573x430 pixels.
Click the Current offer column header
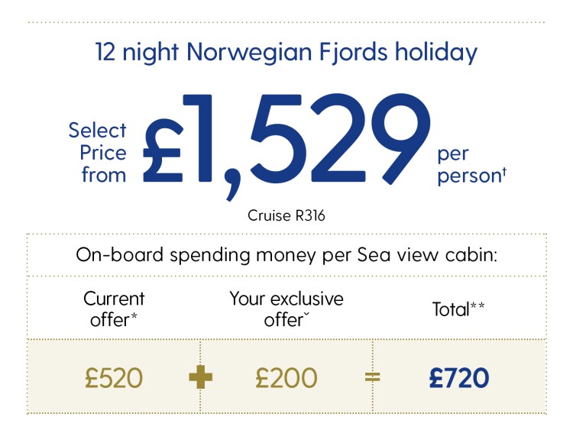tap(114, 309)
